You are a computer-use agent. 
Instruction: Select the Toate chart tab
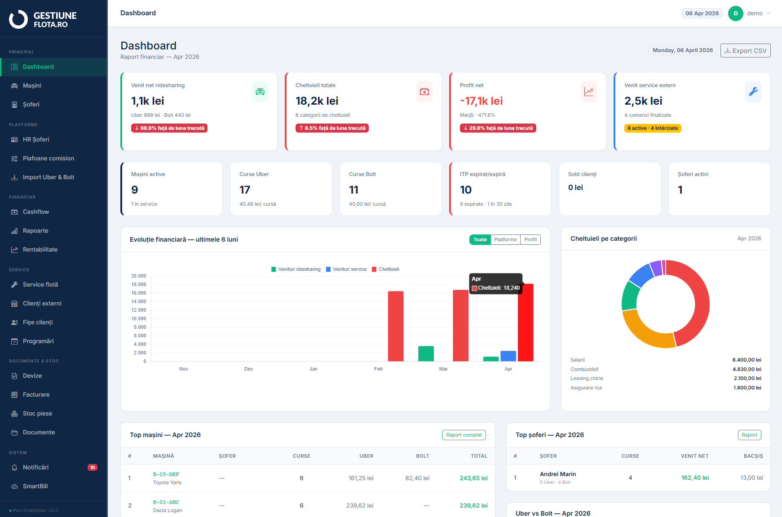[480, 240]
